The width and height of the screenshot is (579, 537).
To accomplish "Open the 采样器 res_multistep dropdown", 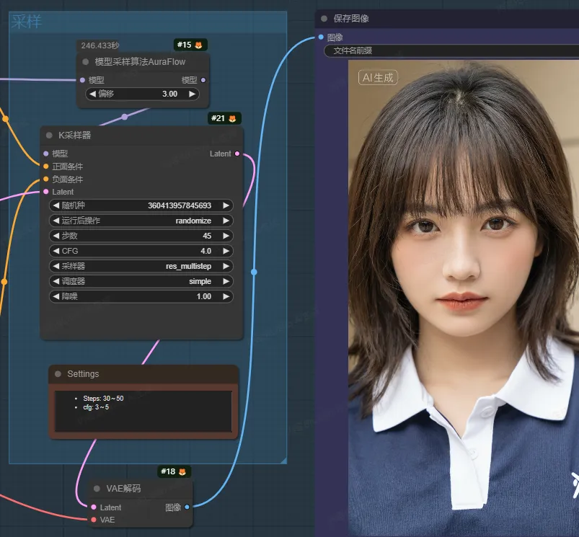I will coord(141,266).
